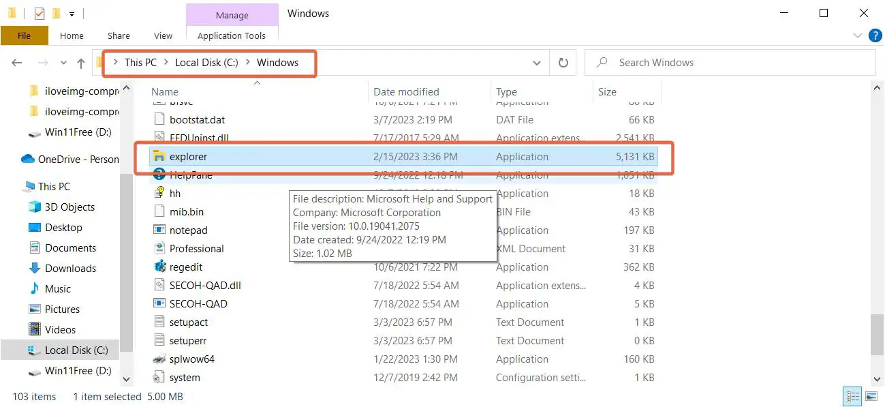Expand the ribbon with the chevron
Image resolution: width=885 pixels, height=407 pixels.
(858, 35)
